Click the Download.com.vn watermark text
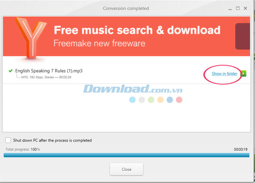This screenshot has width=255, height=183. (133, 89)
